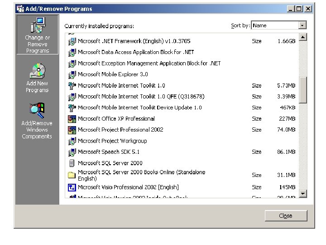Click the Microsoft Mobile Internet Toolkit 1.0 icon
Screen dimensions: 326x245
72,86
